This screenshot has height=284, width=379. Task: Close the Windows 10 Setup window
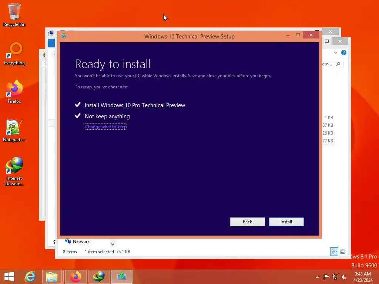(311, 35)
